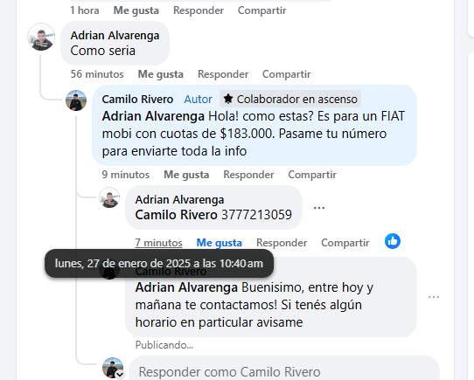Like the 'Como seria' comment

[161, 74]
